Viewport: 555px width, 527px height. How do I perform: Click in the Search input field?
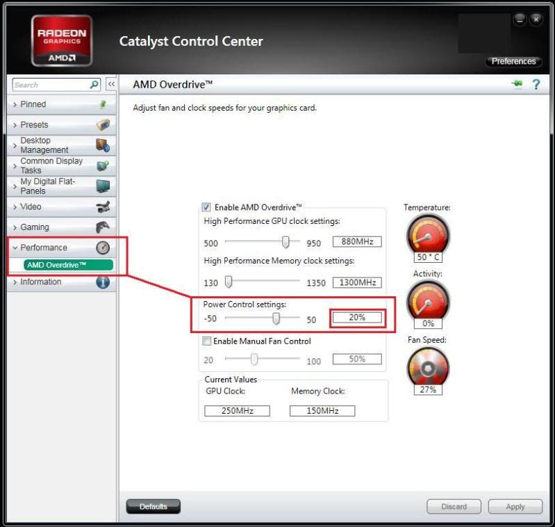[51, 85]
